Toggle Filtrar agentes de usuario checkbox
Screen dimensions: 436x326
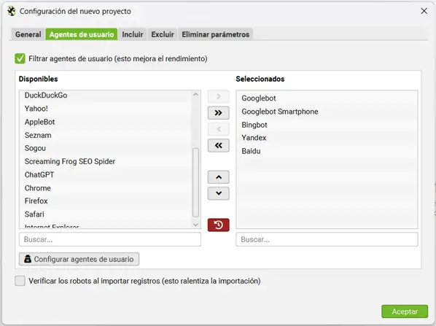click(x=20, y=58)
